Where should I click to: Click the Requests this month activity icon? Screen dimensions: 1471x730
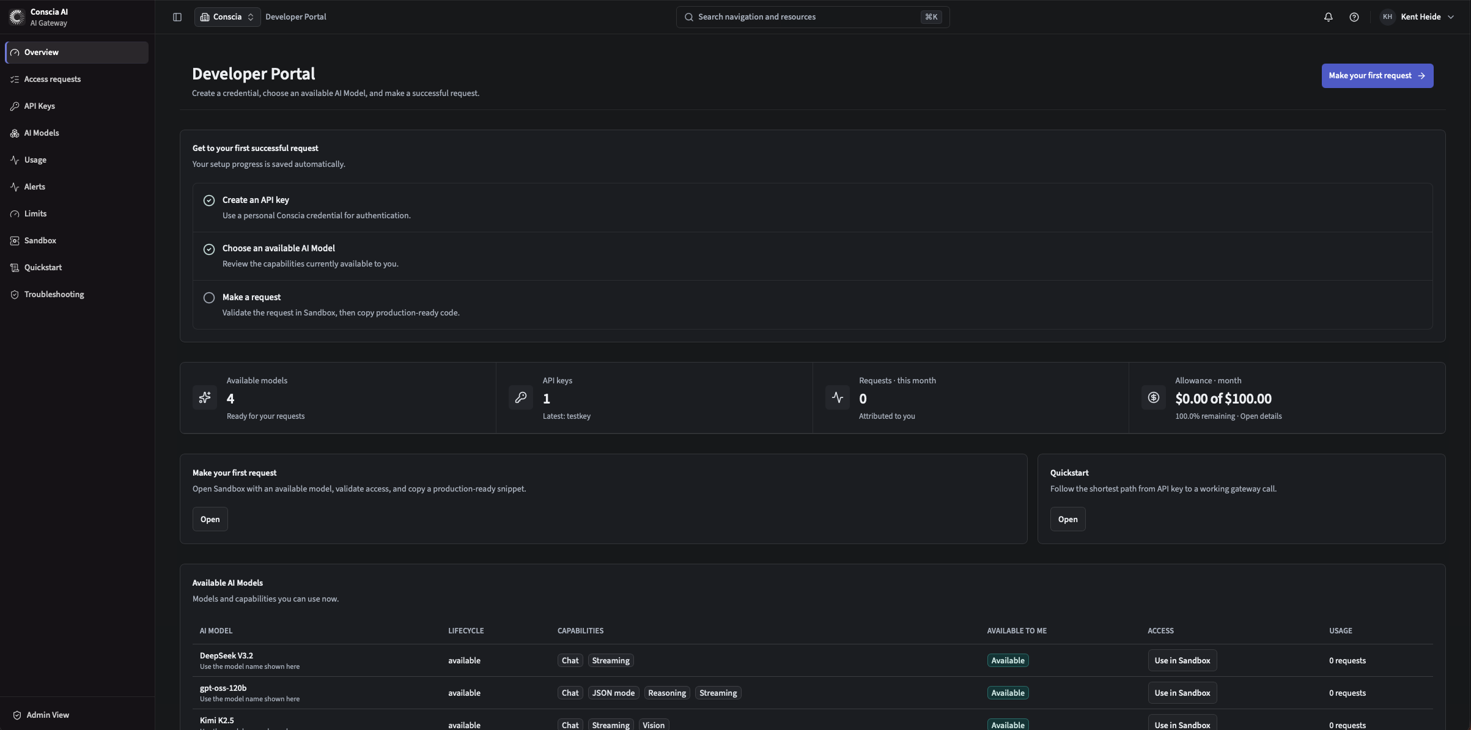coord(838,397)
